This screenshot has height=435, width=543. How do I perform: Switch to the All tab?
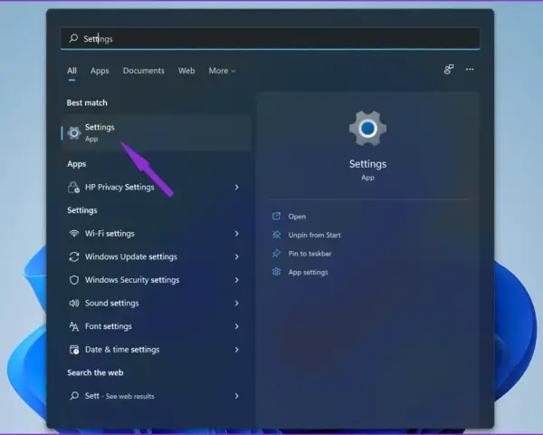(x=71, y=71)
